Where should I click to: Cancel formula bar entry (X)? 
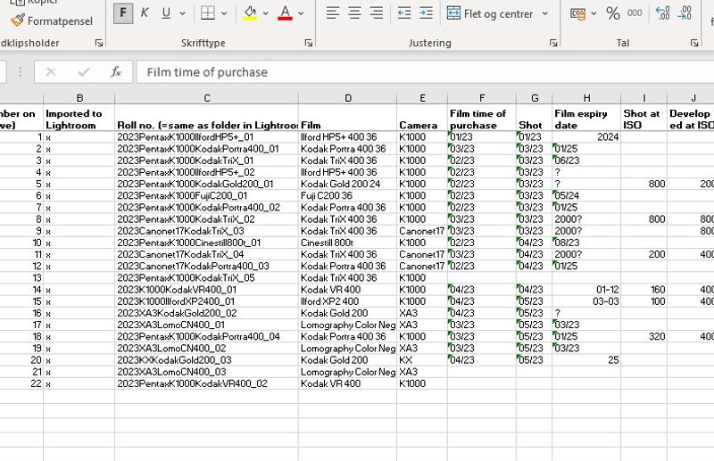[x=51, y=72]
